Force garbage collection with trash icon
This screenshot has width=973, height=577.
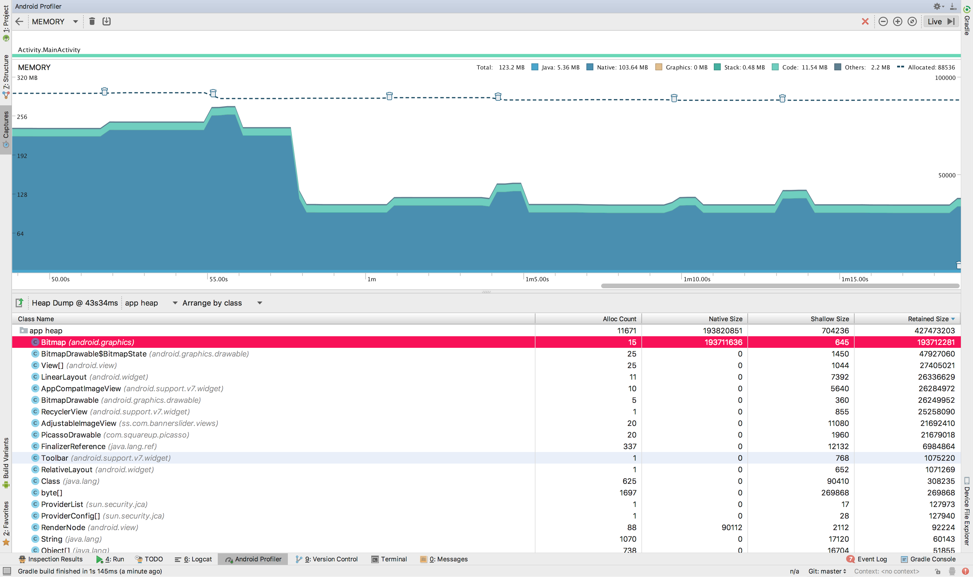pos(92,21)
